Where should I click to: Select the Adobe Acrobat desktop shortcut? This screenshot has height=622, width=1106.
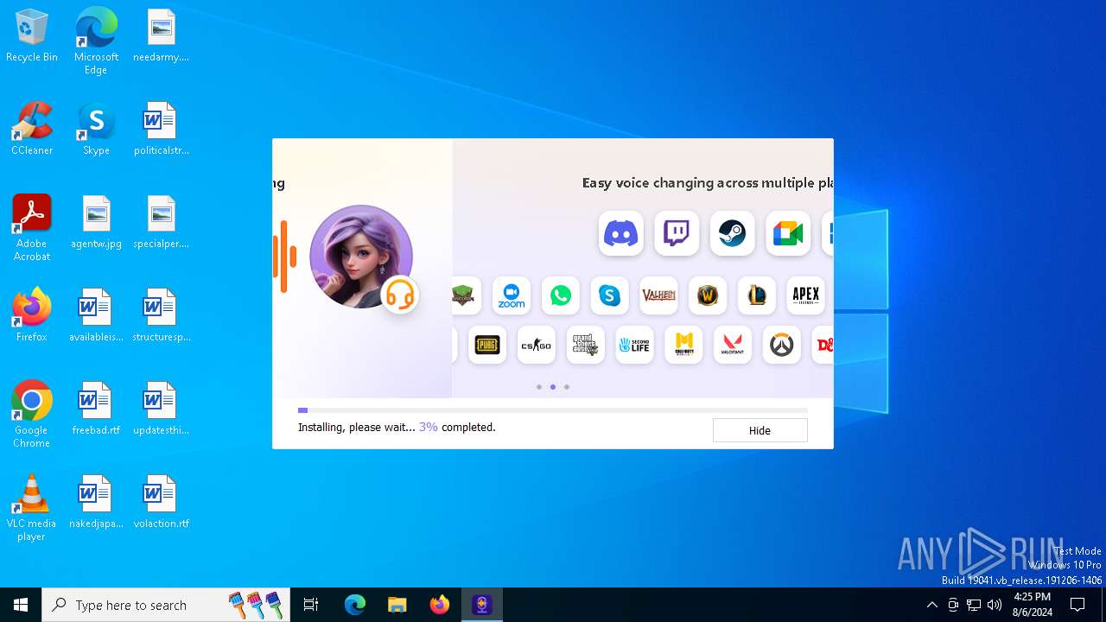[32, 228]
